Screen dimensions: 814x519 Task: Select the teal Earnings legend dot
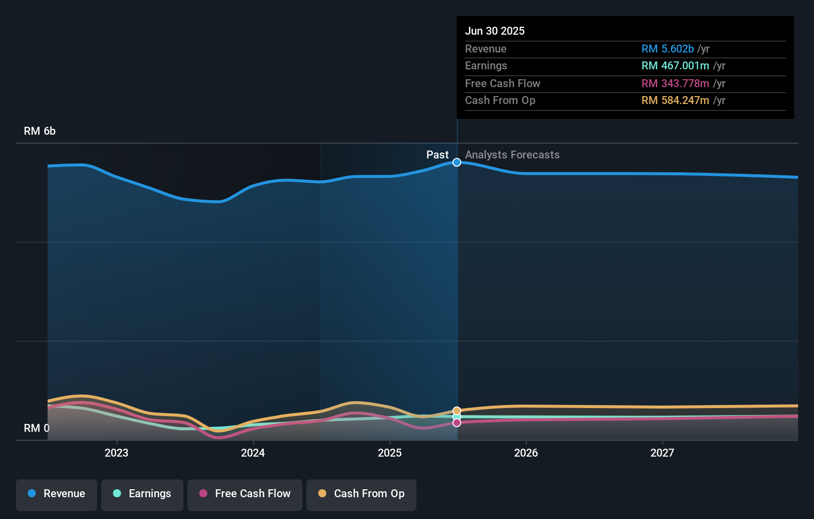point(116,494)
